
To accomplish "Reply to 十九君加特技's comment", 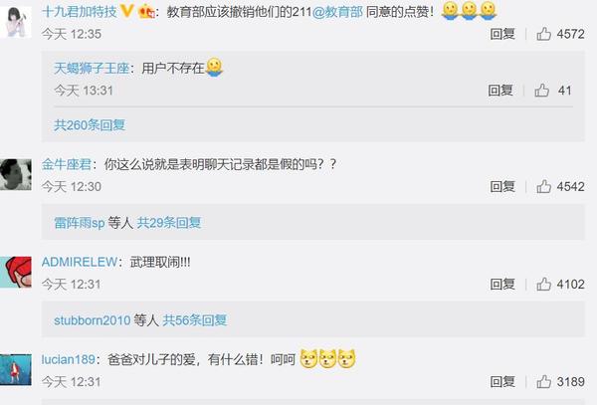I will pyautogui.click(x=502, y=34).
